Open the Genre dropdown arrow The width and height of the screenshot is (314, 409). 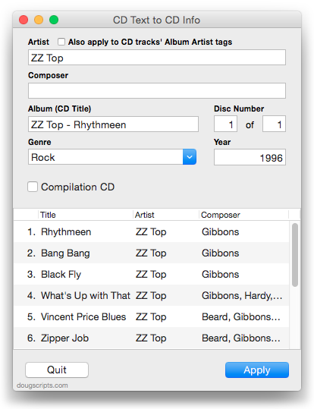190,157
